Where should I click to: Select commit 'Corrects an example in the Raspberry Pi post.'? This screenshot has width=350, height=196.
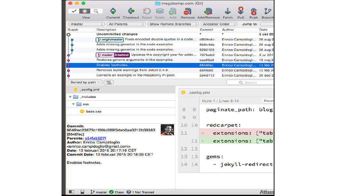coord(170,75)
